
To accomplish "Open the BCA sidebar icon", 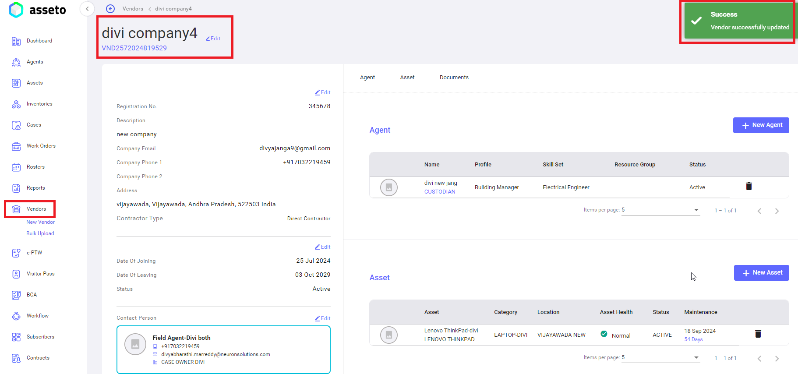I will (x=16, y=295).
